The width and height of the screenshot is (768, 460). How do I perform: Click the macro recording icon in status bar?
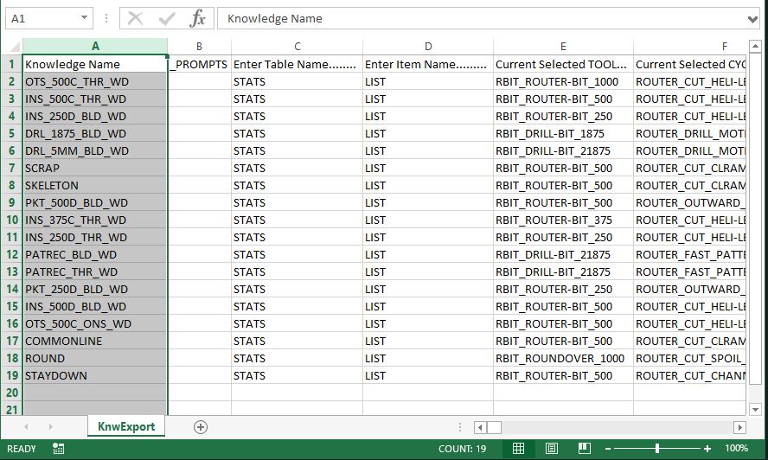coord(59,449)
